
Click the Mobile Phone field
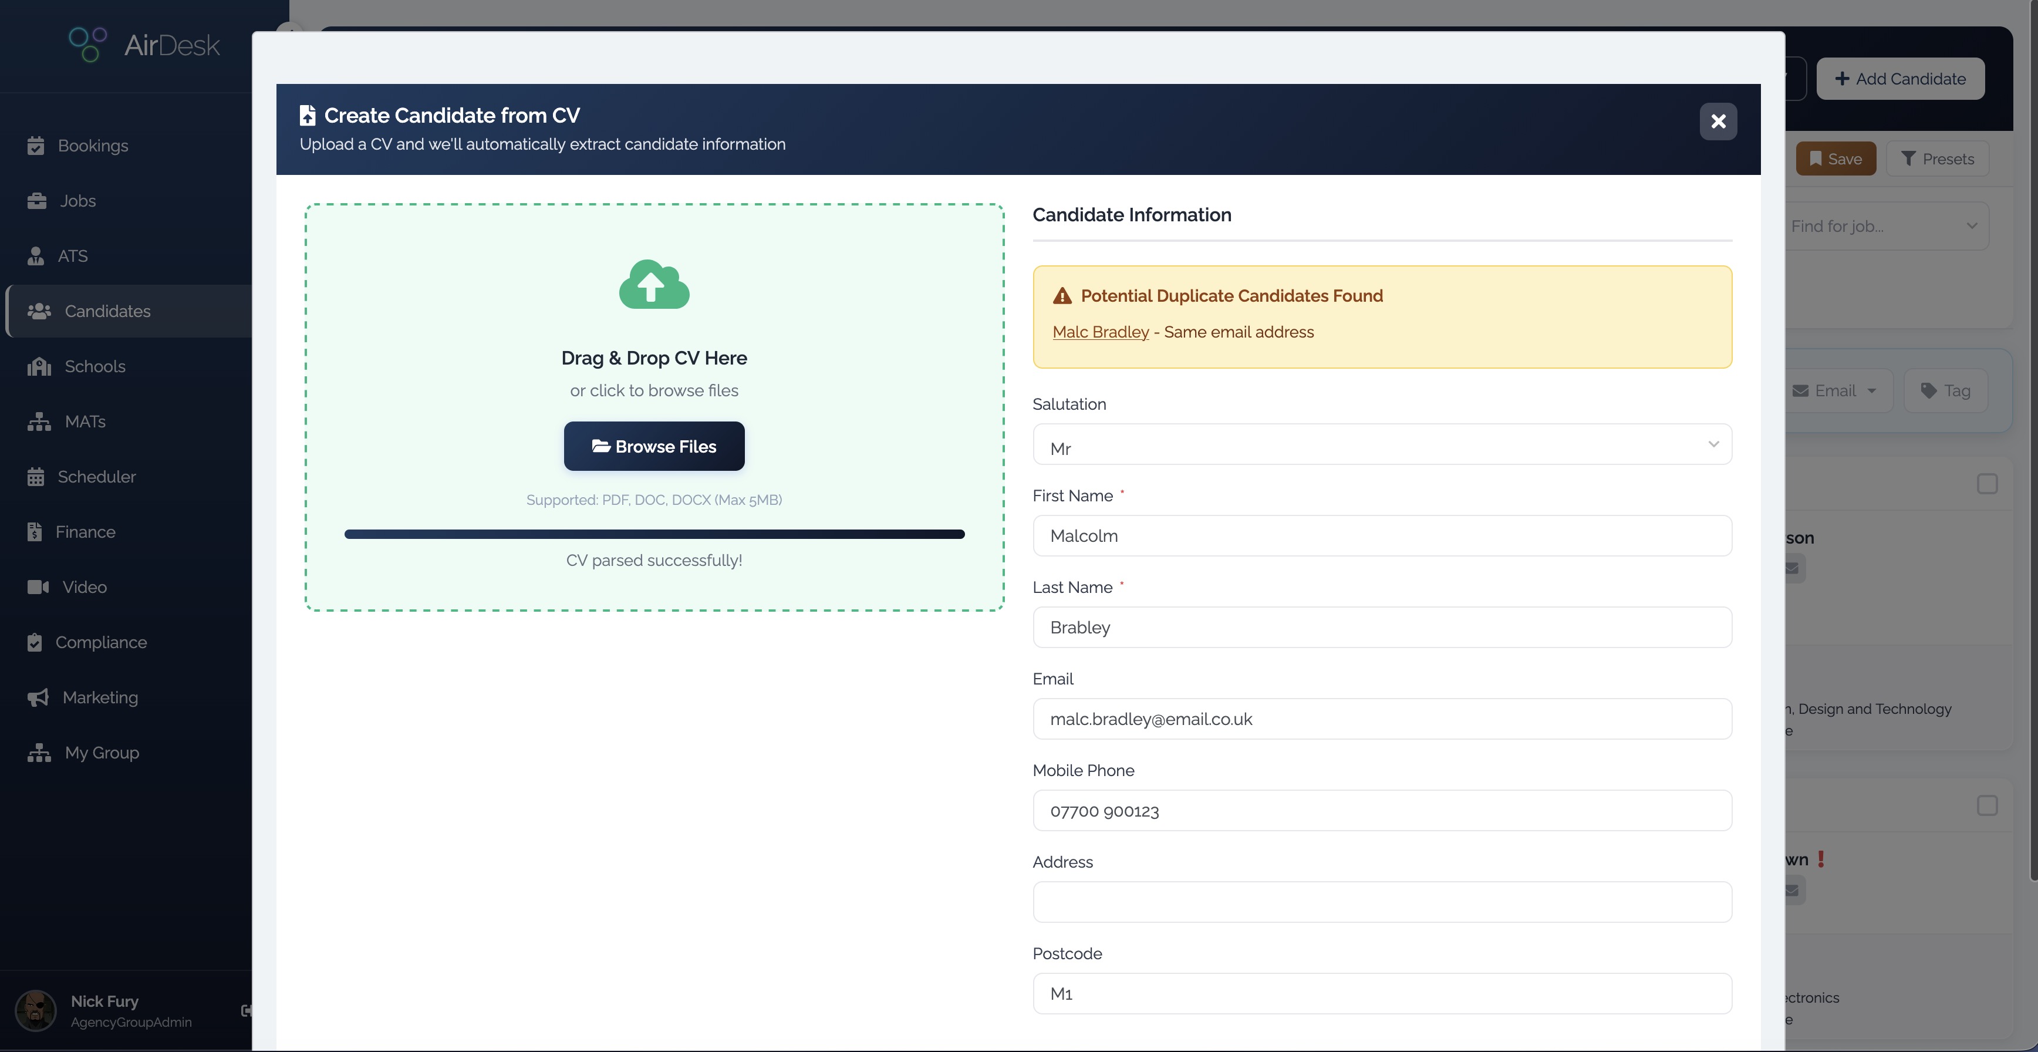tap(1382, 811)
